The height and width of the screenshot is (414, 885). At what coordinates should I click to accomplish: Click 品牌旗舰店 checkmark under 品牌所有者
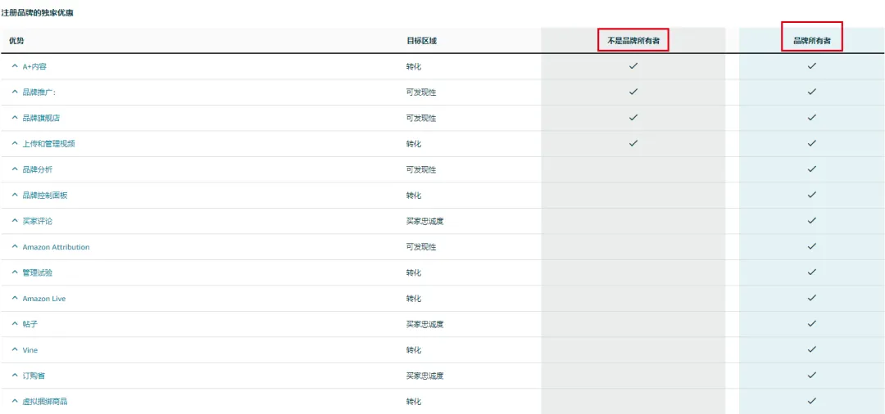pyautogui.click(x=811, y=118)
